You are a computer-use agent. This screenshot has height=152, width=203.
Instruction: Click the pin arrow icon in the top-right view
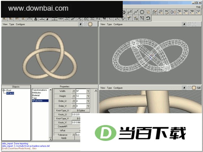point(184,24)
